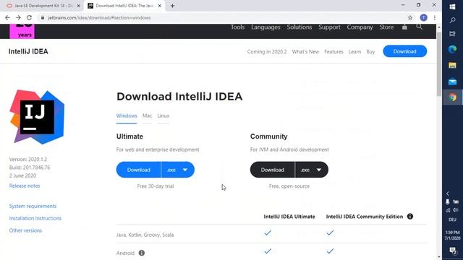The image size is (463, 260).
Task: Open the JetBrains shopping cart icon
Action: (x=404, y=27)
